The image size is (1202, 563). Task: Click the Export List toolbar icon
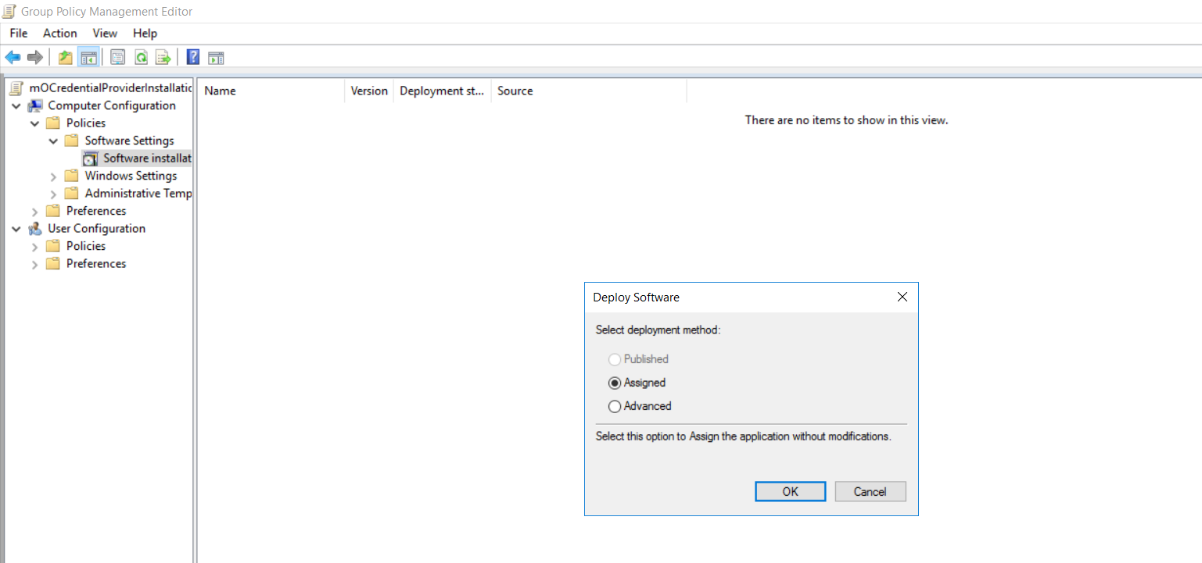[163, 57]
